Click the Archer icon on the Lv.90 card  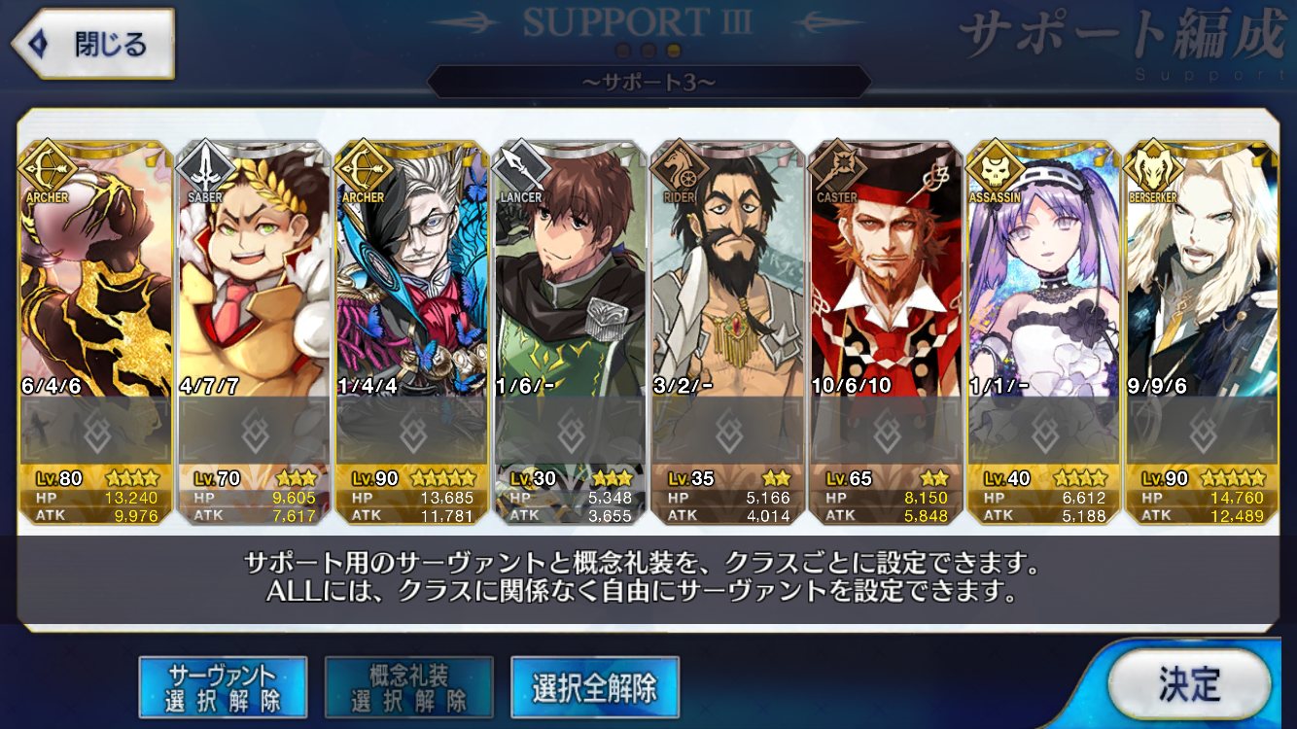coord(362,168)
